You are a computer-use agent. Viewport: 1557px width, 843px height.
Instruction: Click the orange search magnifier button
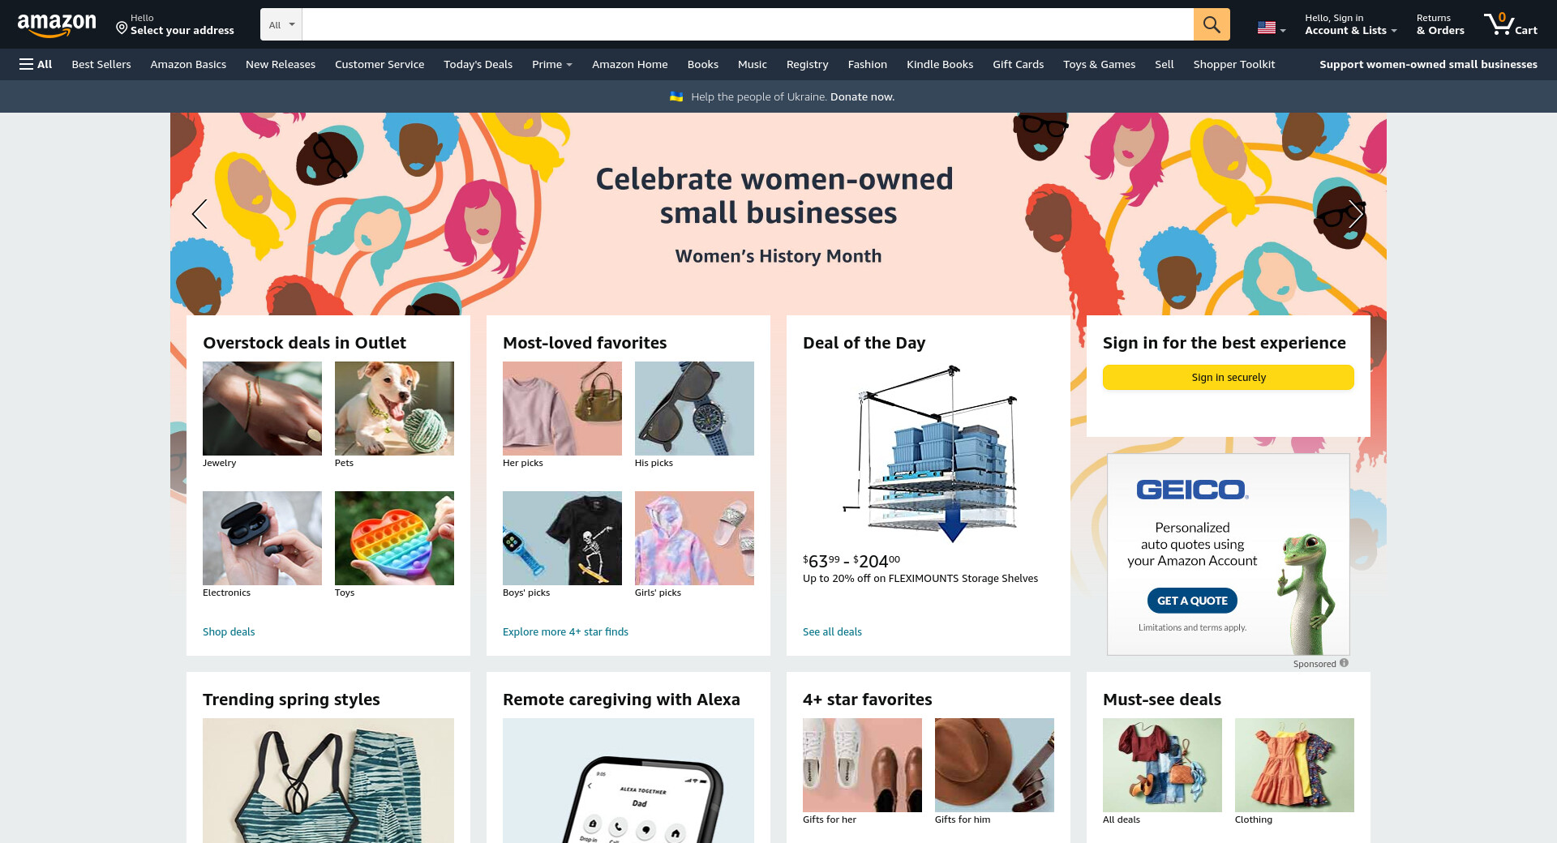coord(1212,24)
